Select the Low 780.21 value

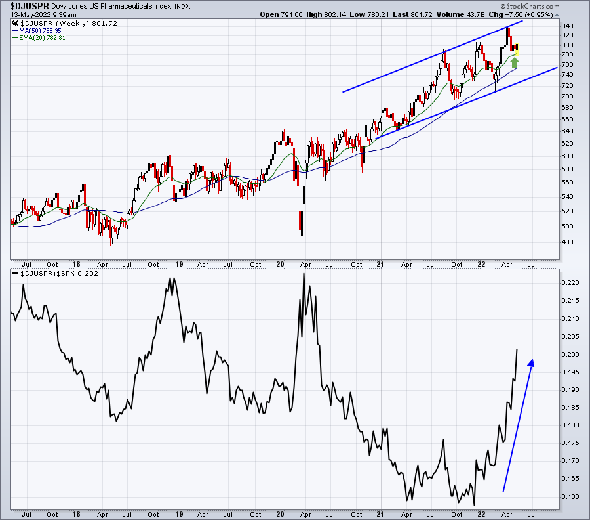pos(370,14)
